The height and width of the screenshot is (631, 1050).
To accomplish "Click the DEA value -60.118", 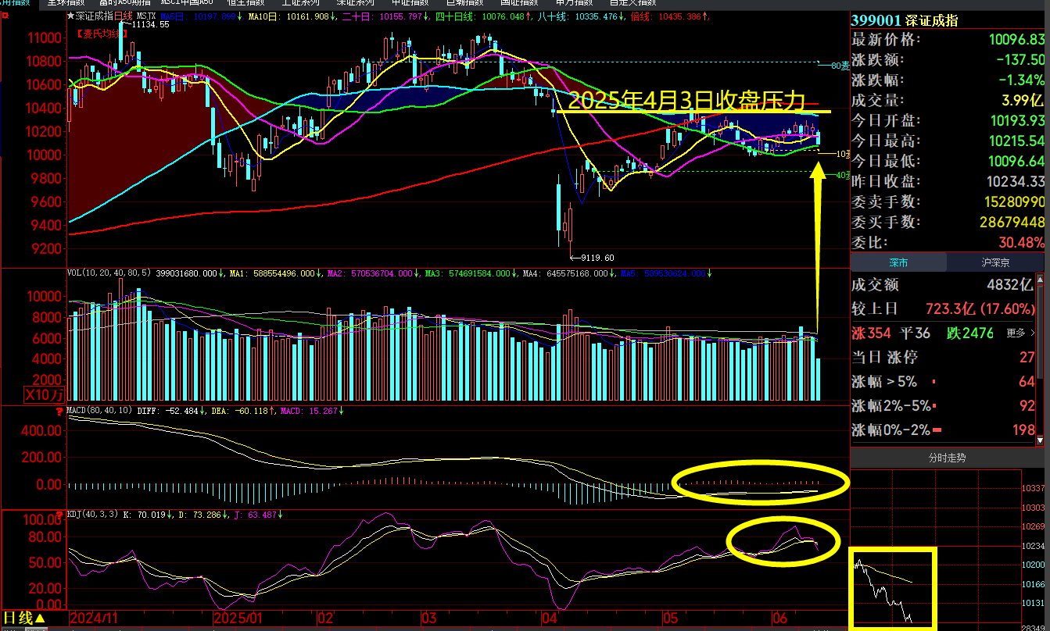I will (250, 410).
